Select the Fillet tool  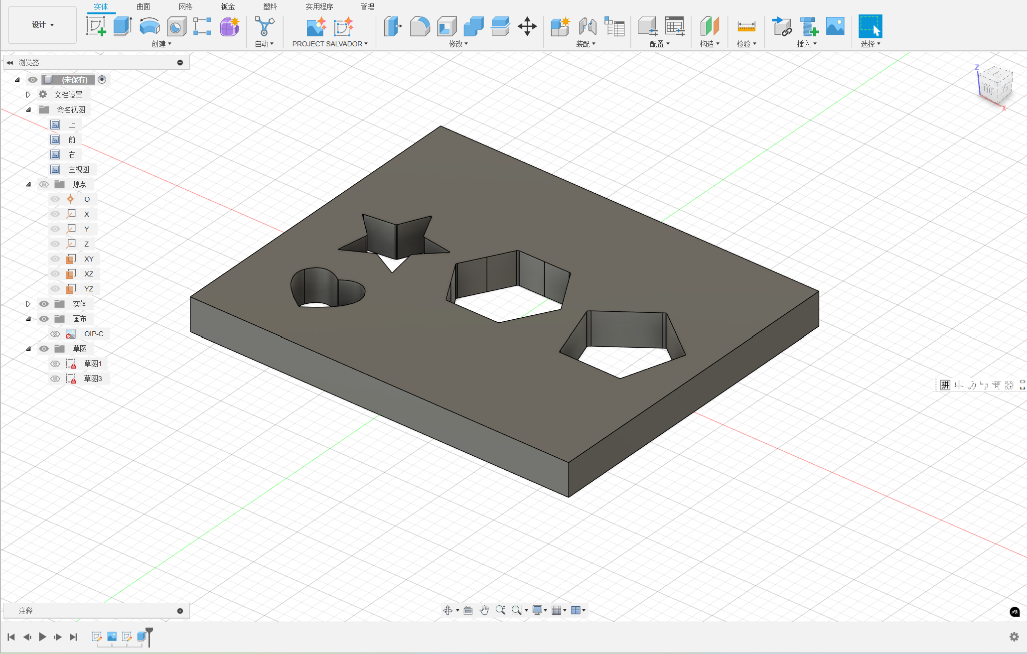(420, 26)
